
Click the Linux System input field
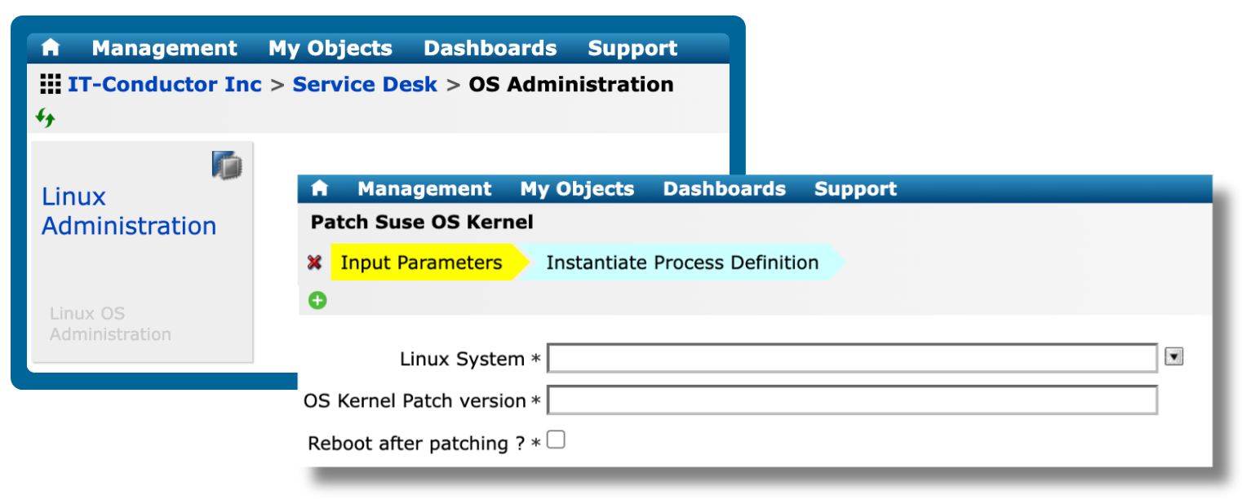(x=852, y=358)
